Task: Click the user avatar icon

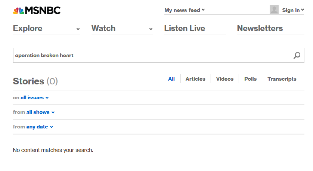Action: click(x=274, y=10)
